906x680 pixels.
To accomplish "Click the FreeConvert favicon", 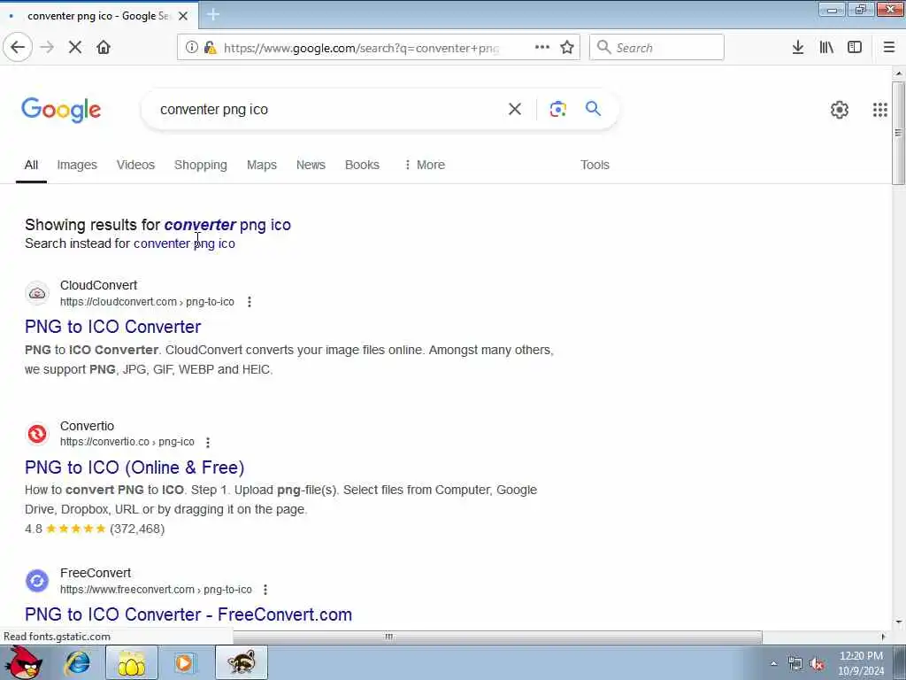I will 37,581.
